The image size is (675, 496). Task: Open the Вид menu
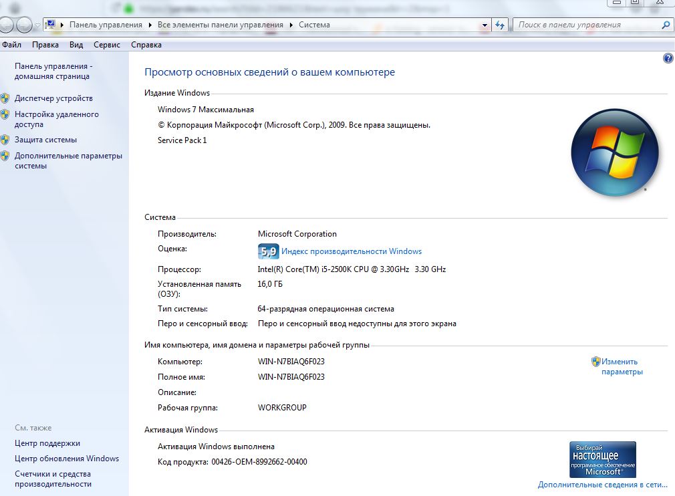point(76,45)
